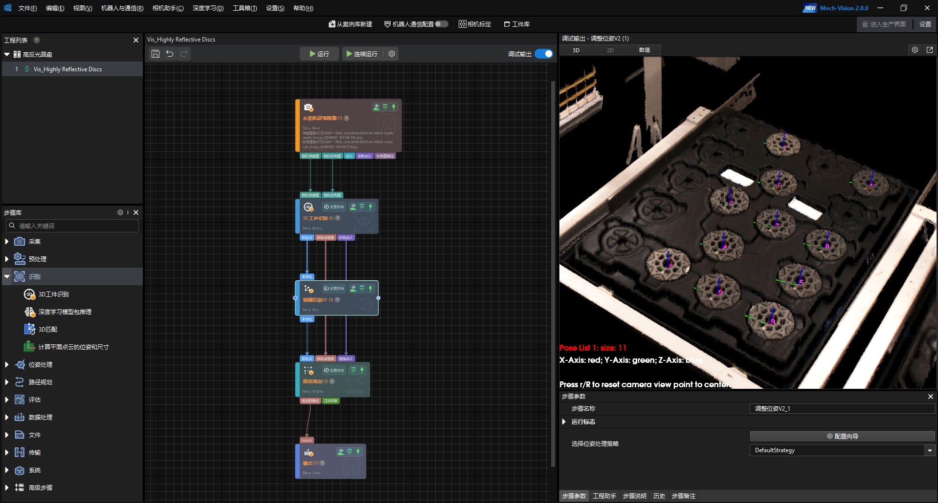Click the 配置向导 button in step parameters
Viewport: 938px width, 503px height.
point(842,436)
